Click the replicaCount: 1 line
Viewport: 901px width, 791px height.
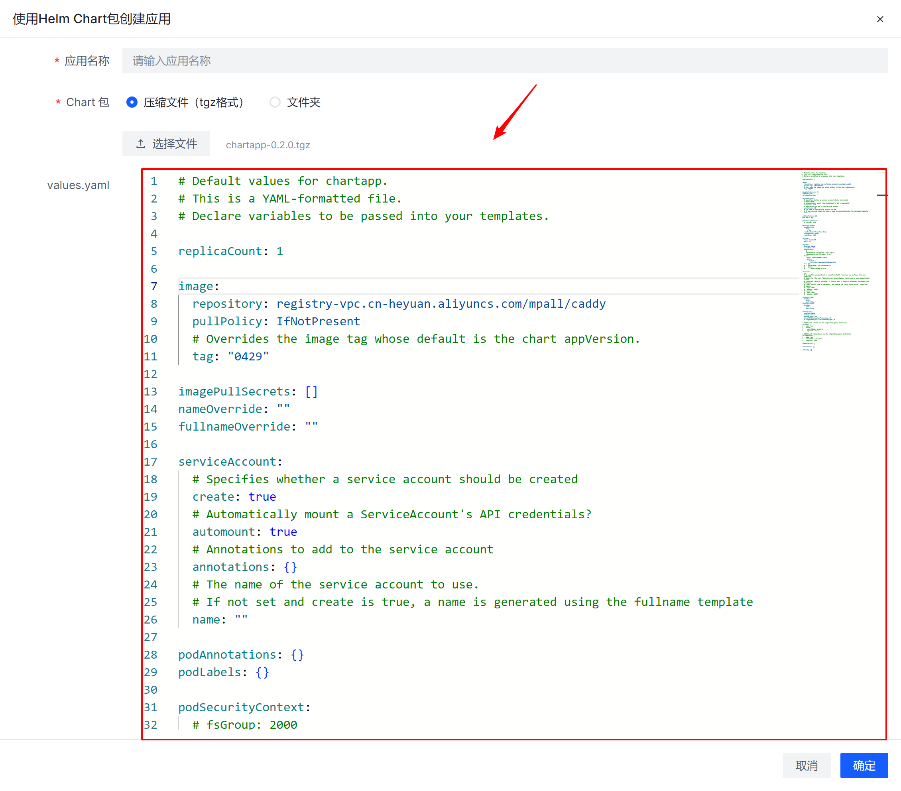point(230,251)
